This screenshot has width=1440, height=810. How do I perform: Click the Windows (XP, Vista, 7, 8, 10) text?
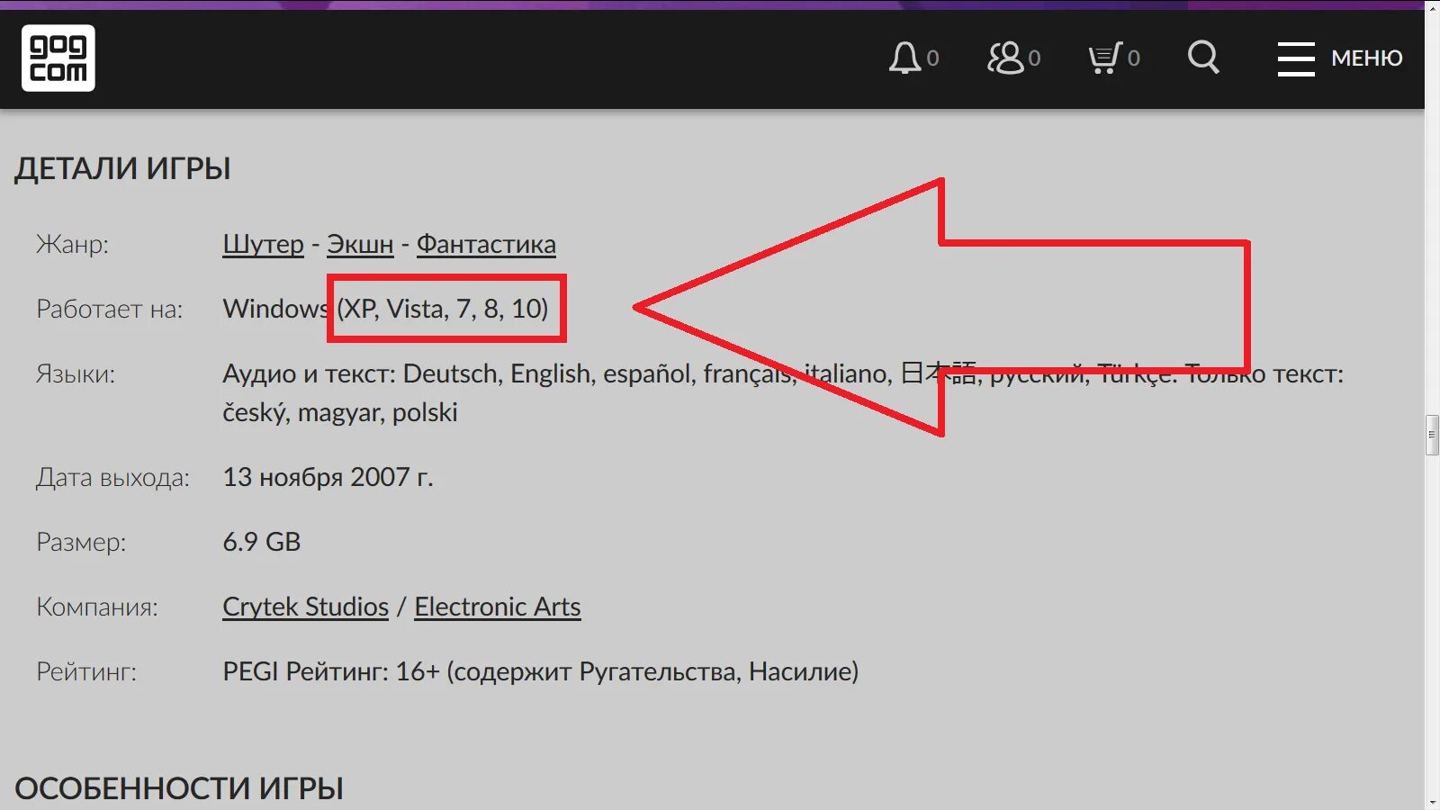[386, 309]
